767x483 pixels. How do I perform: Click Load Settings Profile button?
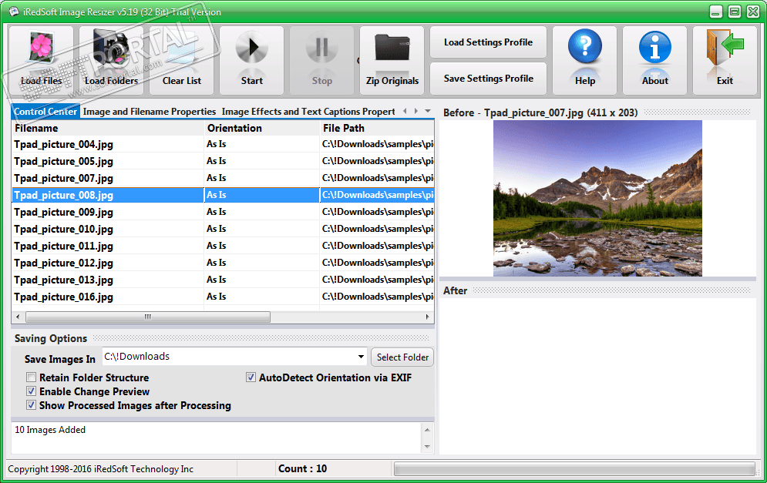tap(488, 42)
